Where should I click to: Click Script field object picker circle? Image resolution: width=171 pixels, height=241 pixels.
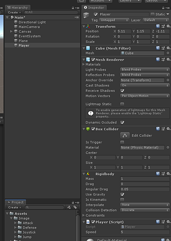click(168, 227)
